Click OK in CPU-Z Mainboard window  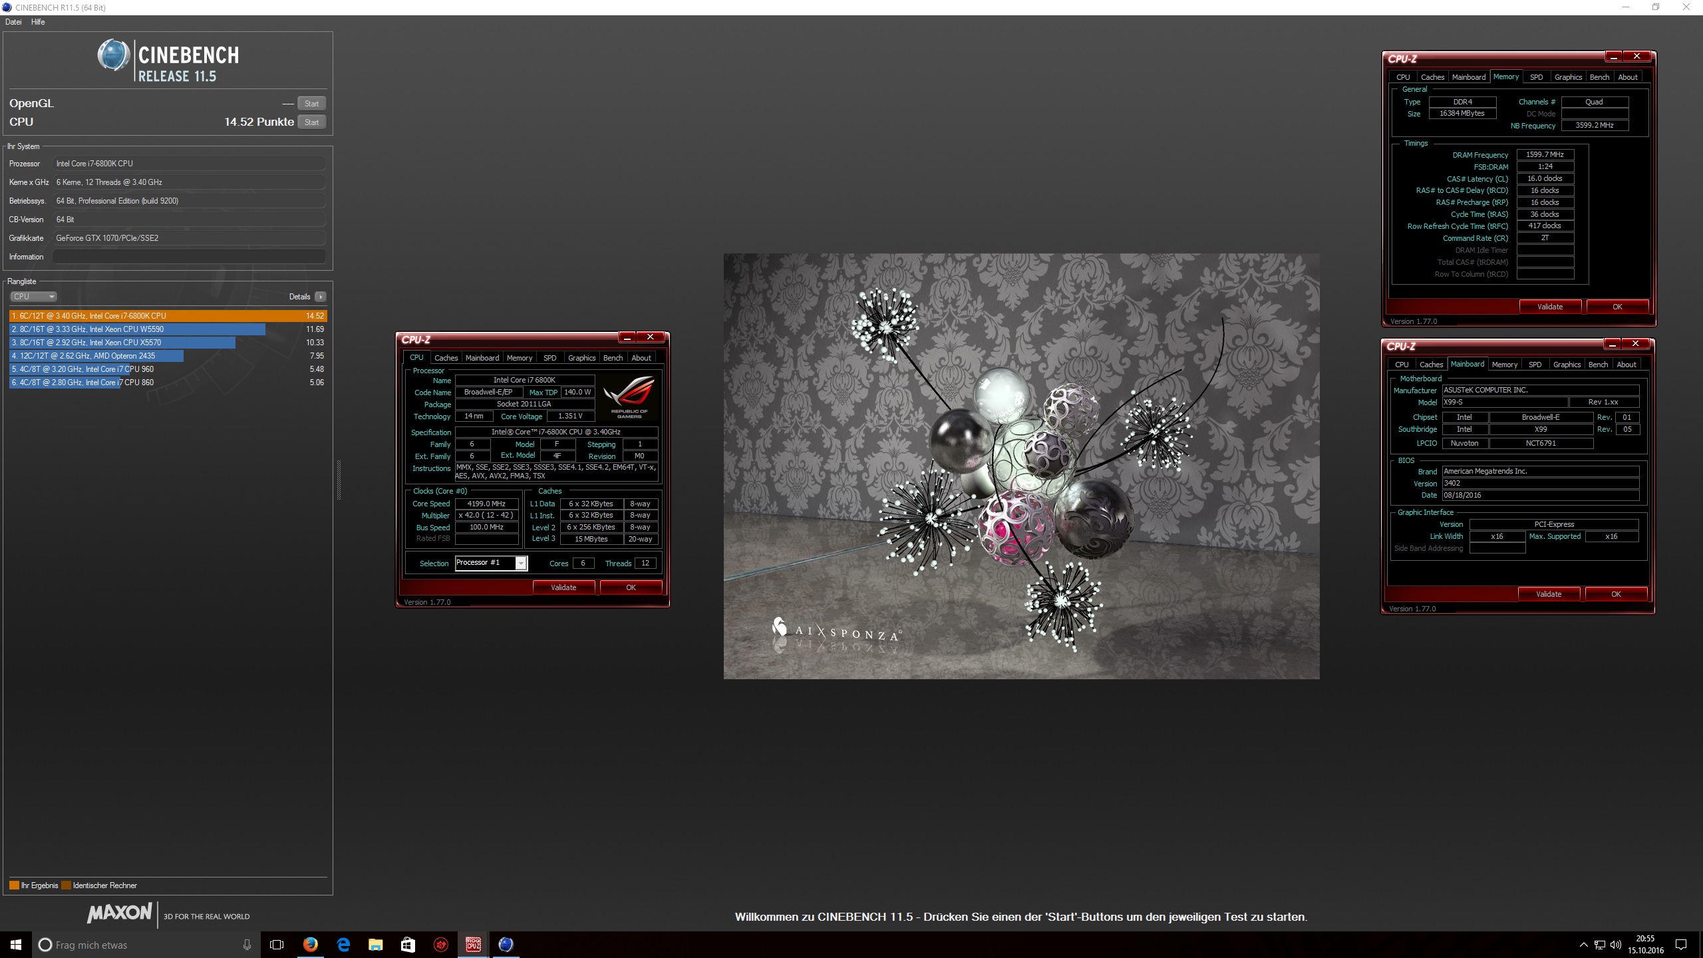click(1616, 594)
